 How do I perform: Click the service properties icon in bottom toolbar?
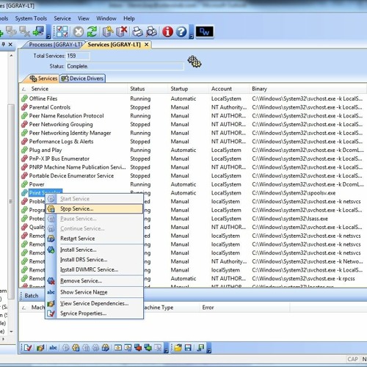point(28,347)
